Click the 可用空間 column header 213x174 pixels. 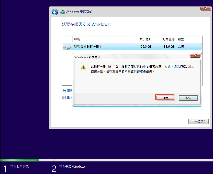coord(165,39)
